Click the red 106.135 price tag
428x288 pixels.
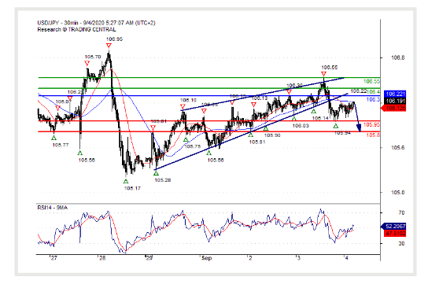click(393, 108)
